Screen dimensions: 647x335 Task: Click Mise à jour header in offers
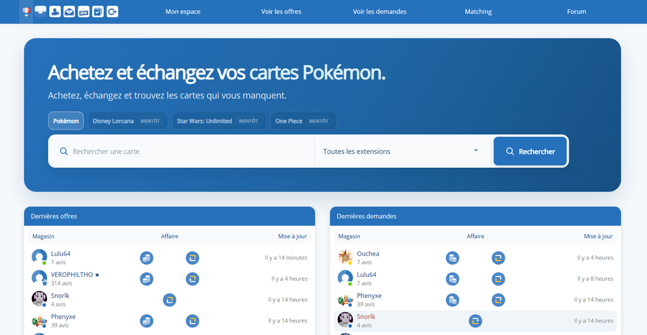coord(293,236)
